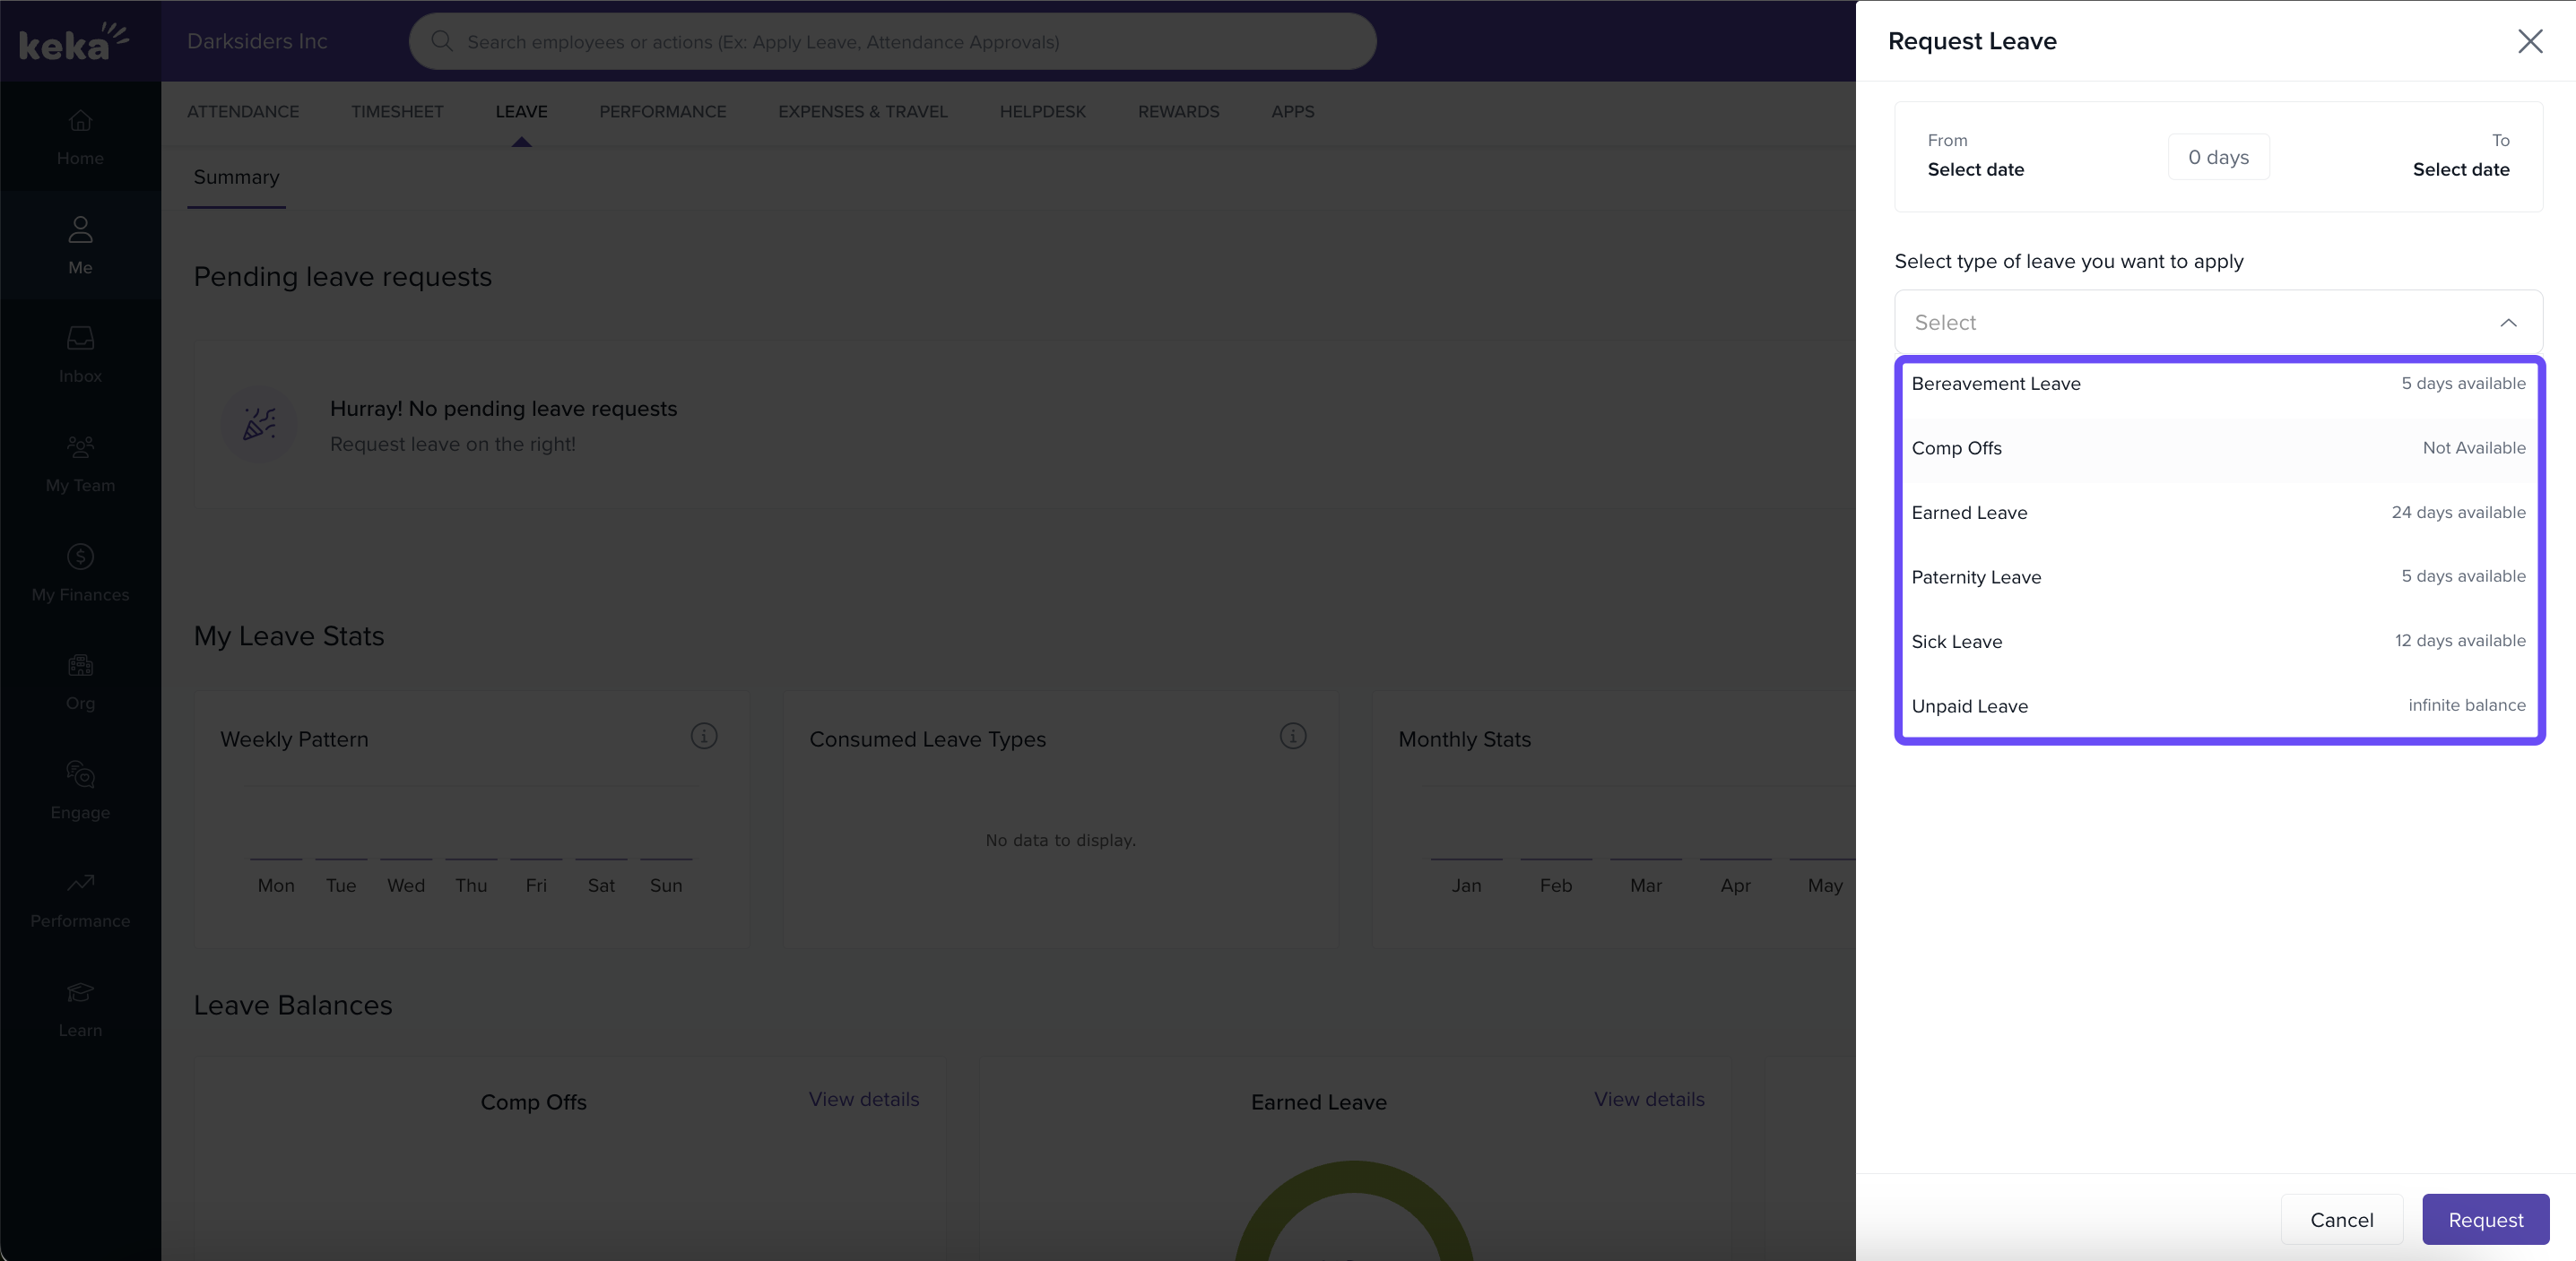Viewport: 2576px width, 1261px height.
Task: Switch to the Attendance tab
Action: 243,112
